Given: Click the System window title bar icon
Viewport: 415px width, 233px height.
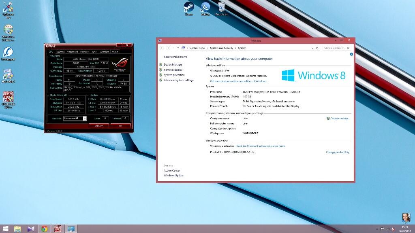Looking at the screenshot, I should pos(160,41).
